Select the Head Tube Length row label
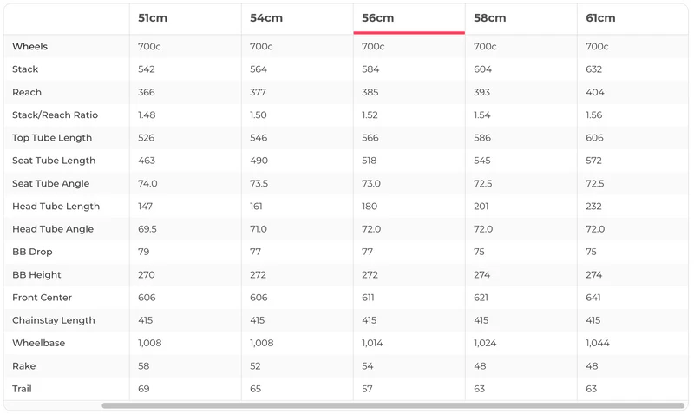The image size is (694, 414). coord(56,207)
